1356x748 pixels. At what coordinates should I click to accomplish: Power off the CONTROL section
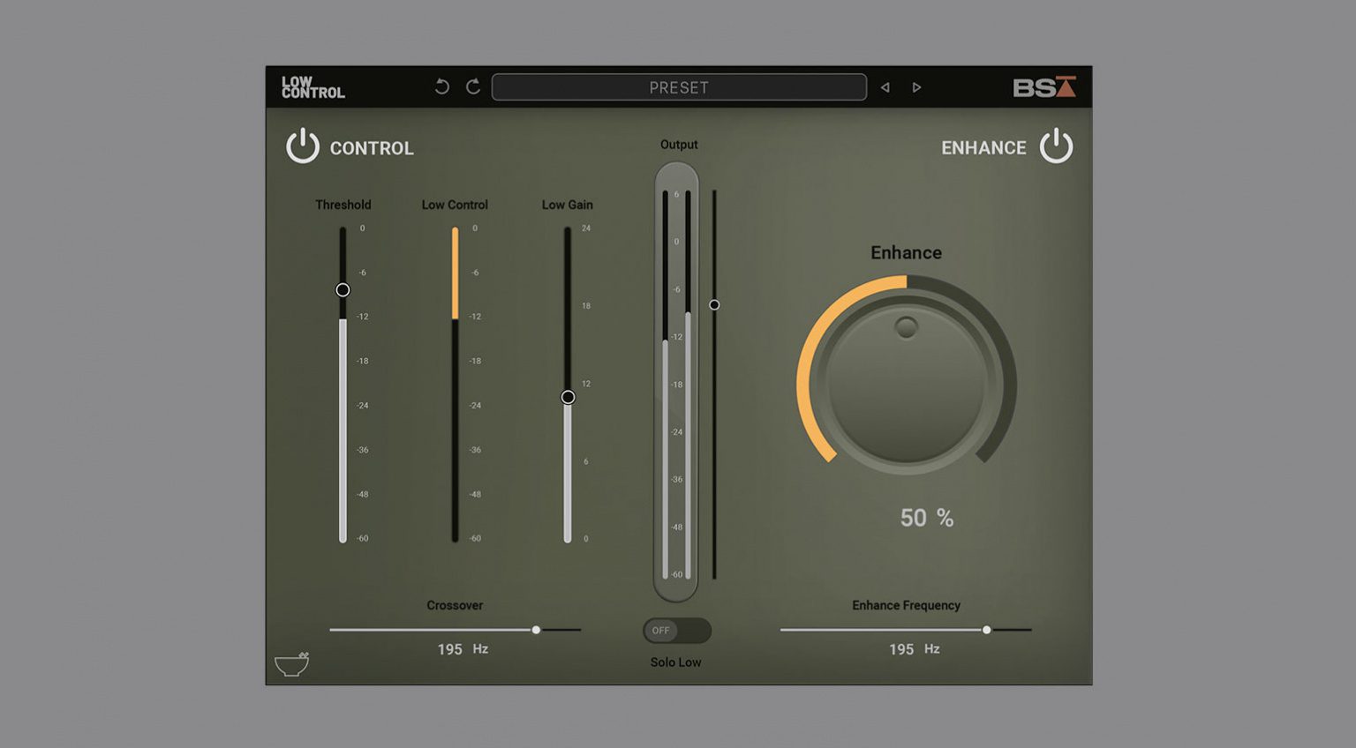[x=301, y=147]
